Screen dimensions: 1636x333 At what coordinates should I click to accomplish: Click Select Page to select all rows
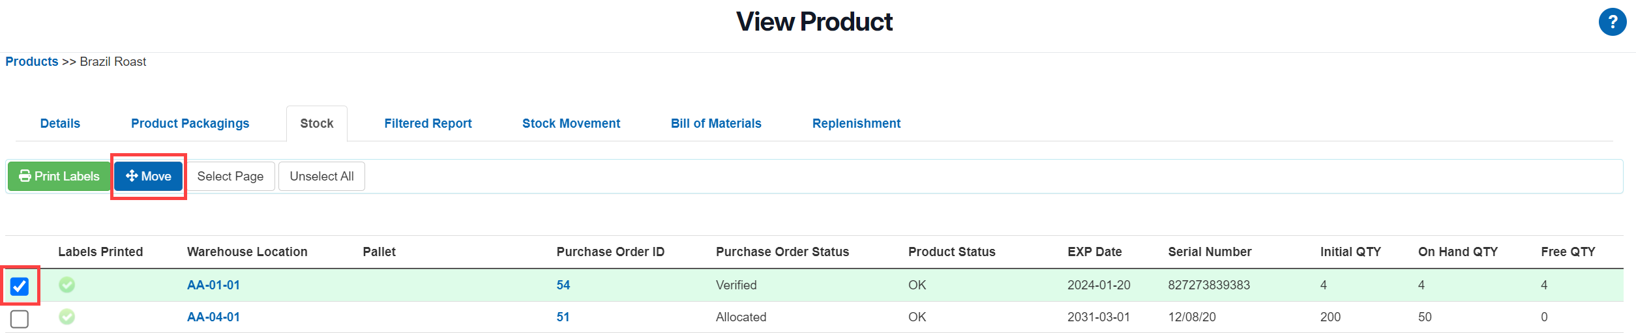click(x=230, y=177)
